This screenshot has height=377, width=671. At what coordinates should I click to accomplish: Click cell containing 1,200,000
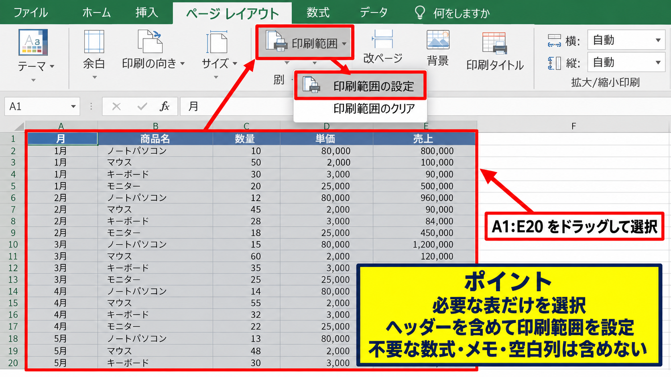point(425,244)
